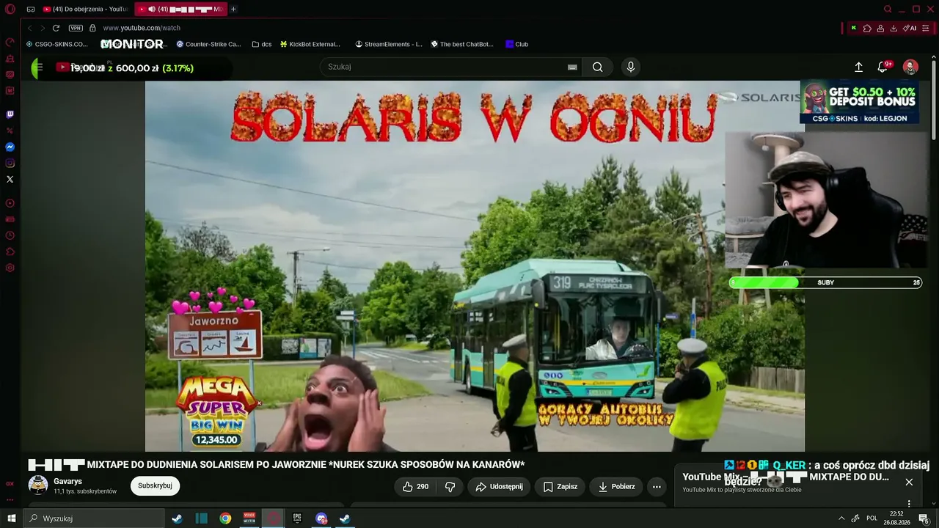Open the Windows Start menu
Screen dimensions: 939x528
point(11,518)
